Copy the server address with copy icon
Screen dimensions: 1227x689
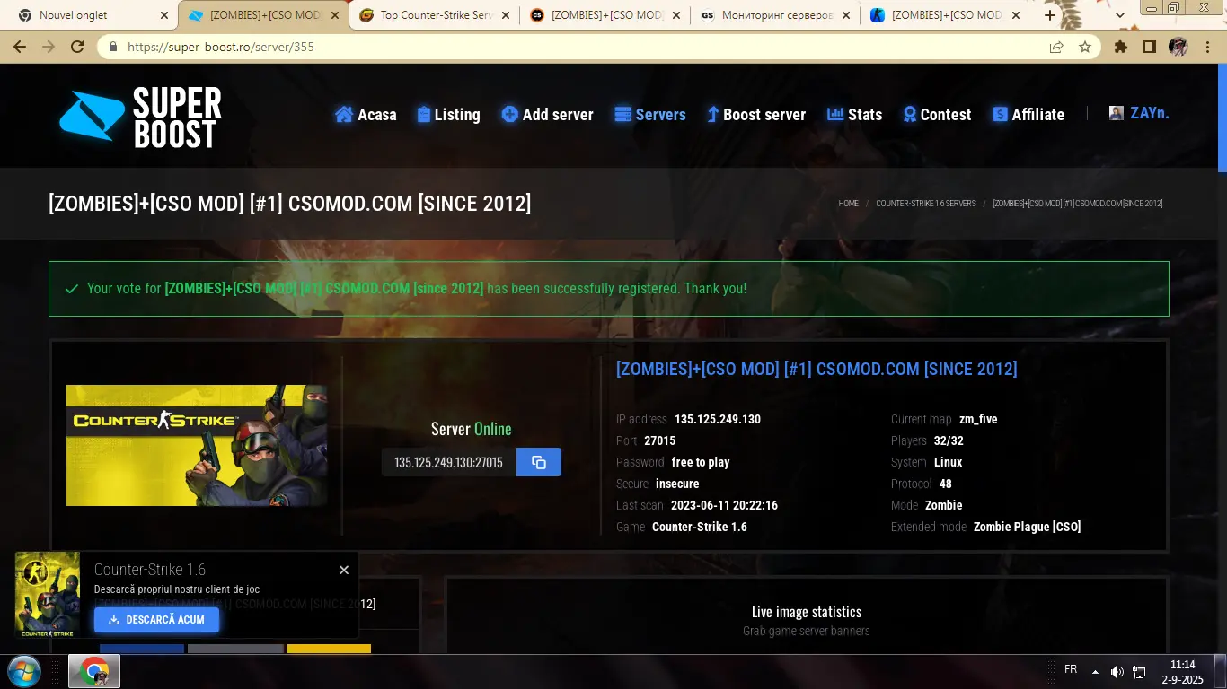coord(539,462)
